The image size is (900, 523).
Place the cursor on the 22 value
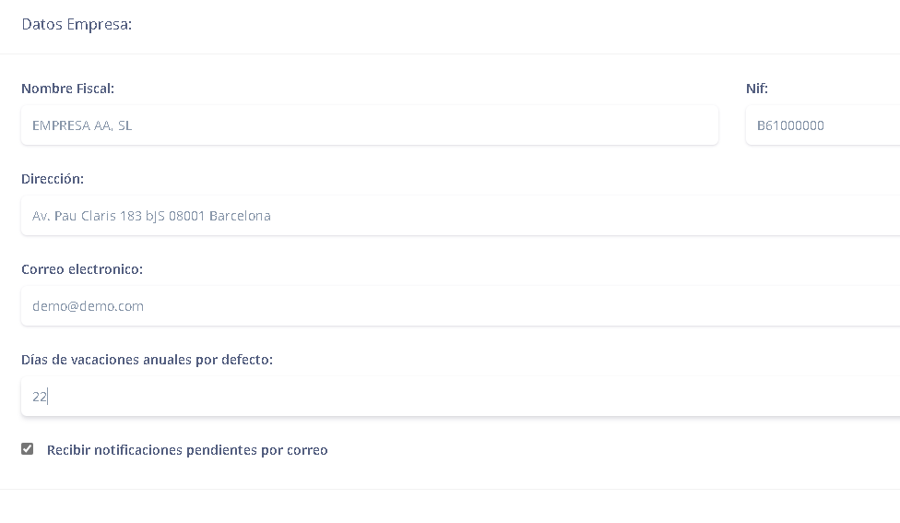(40, 397)
